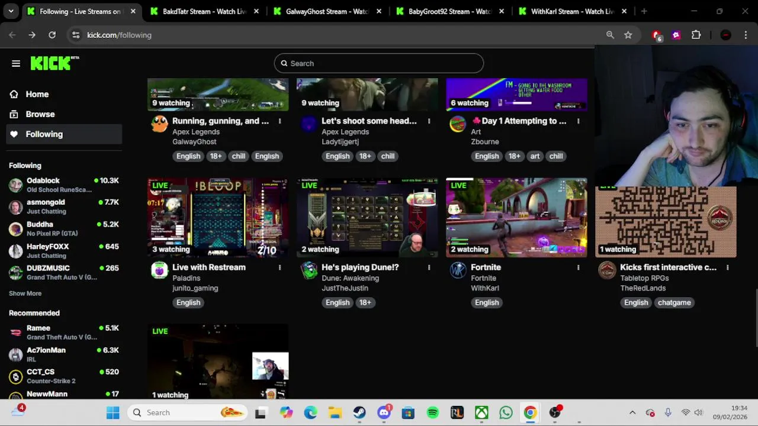Screen dimensions: 758x426
Task: Open the WithKarl Fortnite stream thumbnail
Action: point(516,218)
